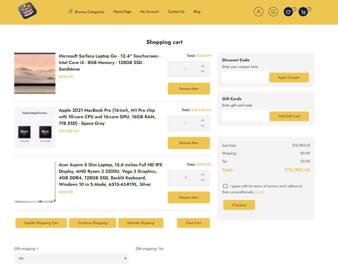Focus the gift card code field

(246, 116)
